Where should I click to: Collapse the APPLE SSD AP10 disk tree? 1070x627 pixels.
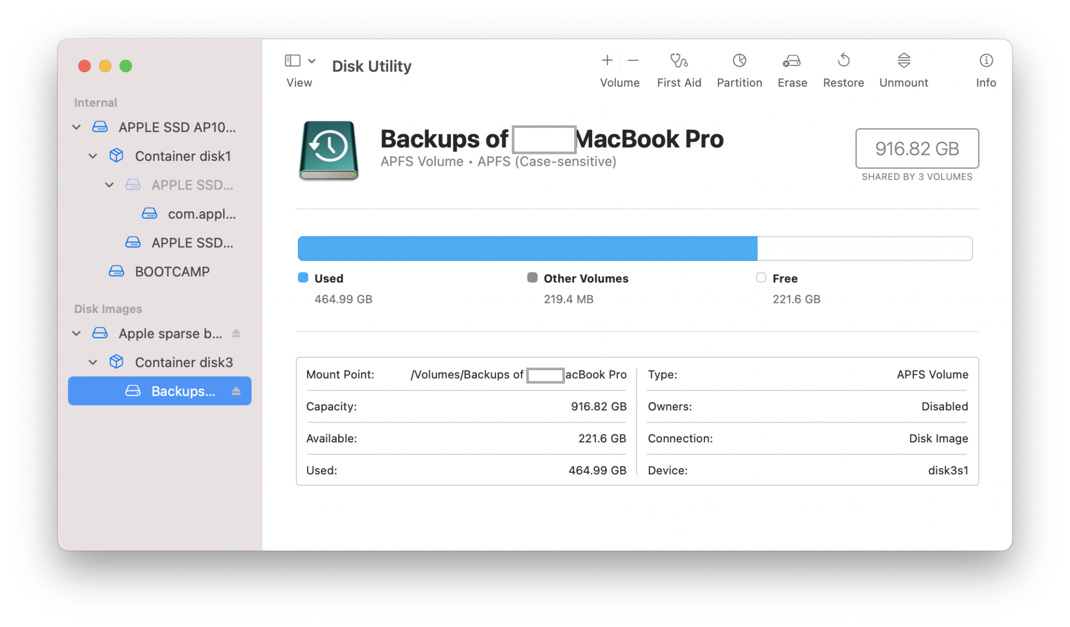coord(77,127)
